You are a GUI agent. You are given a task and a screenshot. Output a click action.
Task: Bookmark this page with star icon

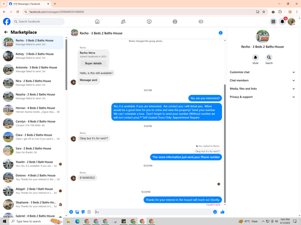[x=264, y=12]
